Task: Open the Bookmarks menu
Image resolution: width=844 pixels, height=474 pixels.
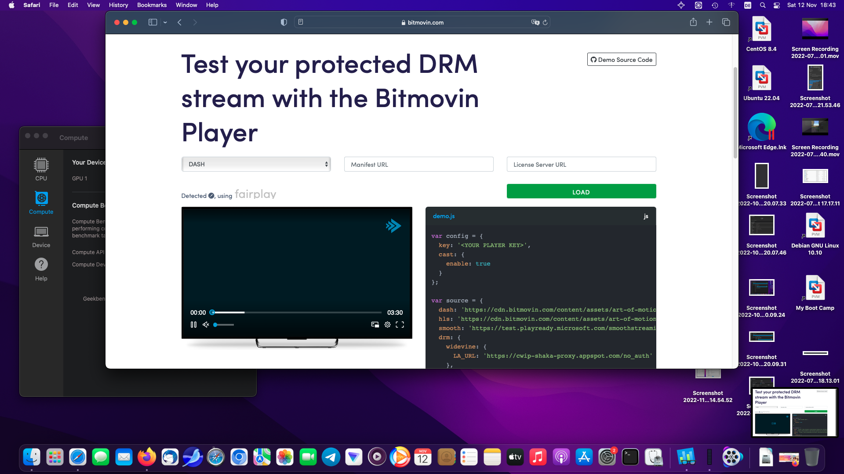Action: click(152, 5)
